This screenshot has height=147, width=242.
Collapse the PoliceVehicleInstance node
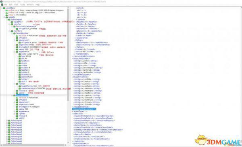pos(12,27)
